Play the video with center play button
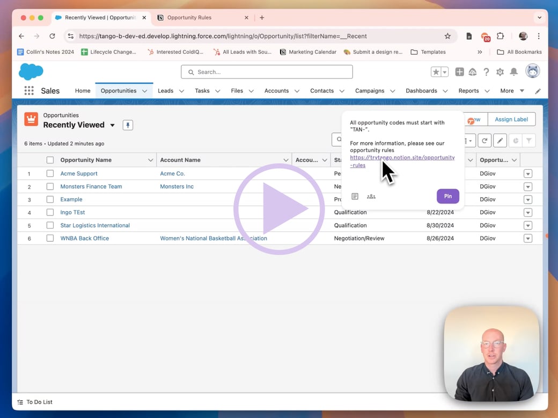This screenshot has width=558, height=418. click(x=279, y=209)
